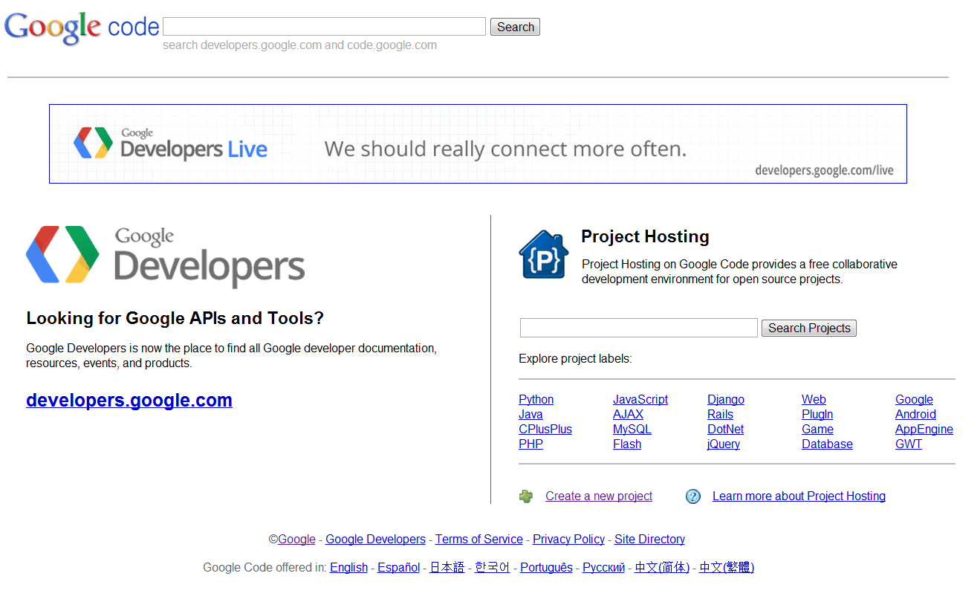Switch language to 日本語
This screenshot has height=602, width=980.
tap(447, 568)
